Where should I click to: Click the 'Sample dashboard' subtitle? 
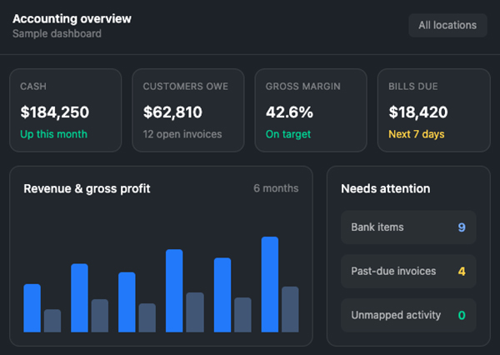point(57,34)
